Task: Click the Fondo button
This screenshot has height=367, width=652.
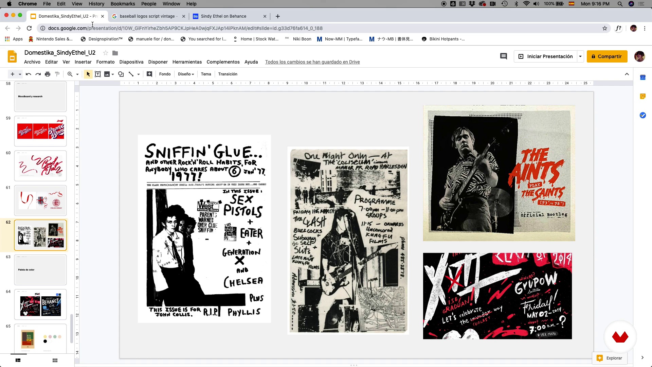Action: pos(165,74)
